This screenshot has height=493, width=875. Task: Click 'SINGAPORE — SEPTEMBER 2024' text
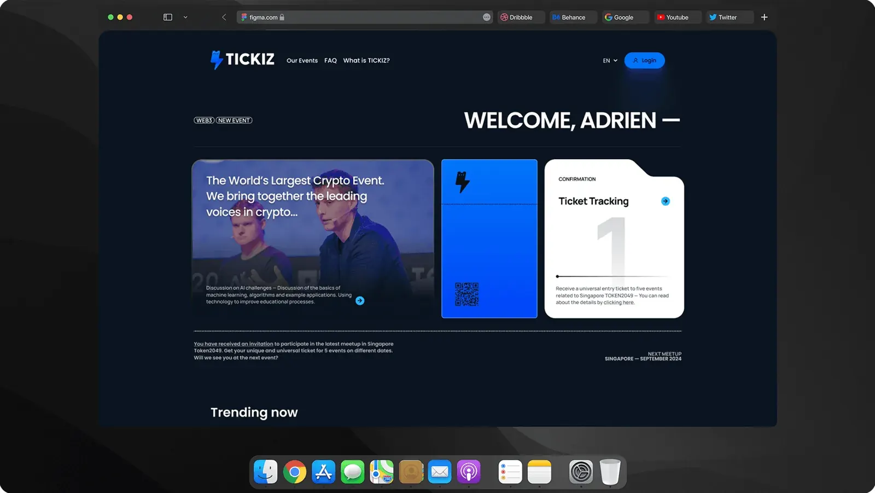643,359
